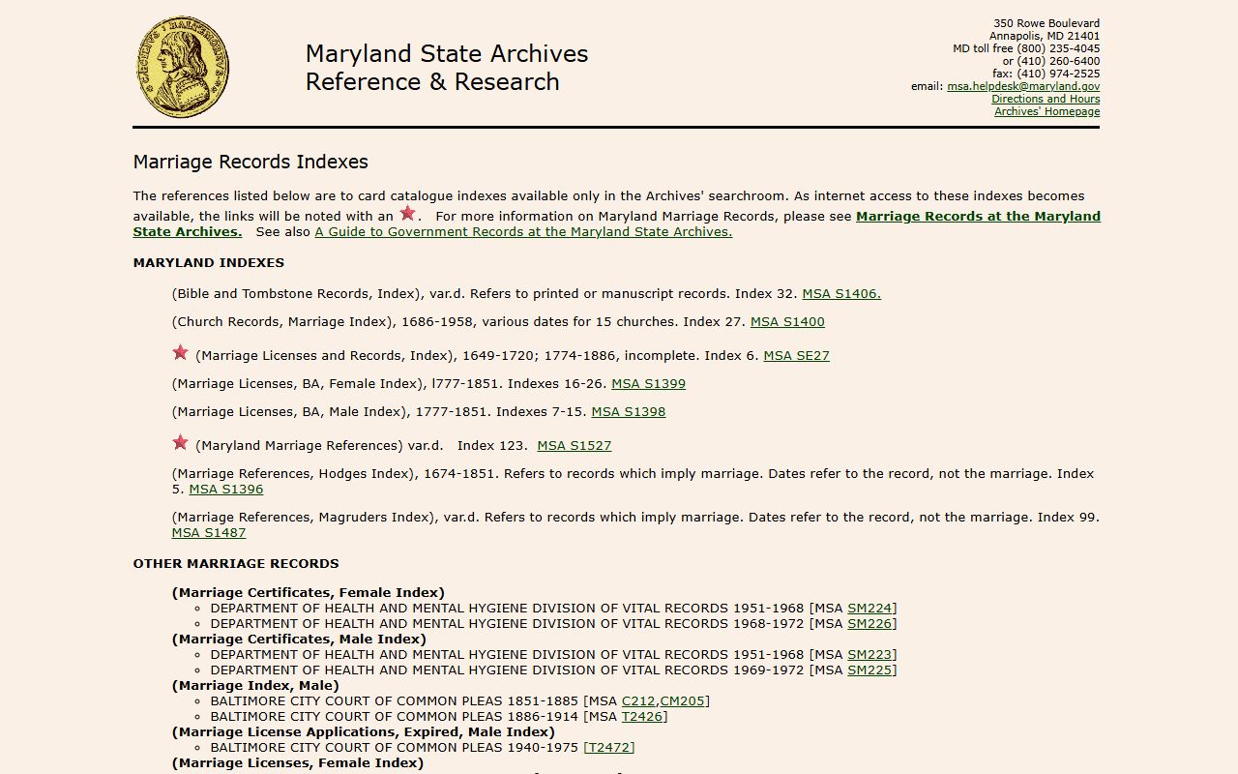Open the MSA SE27 link
Viewport: 1238px width, 774px height.
click(x=796, y=356)
